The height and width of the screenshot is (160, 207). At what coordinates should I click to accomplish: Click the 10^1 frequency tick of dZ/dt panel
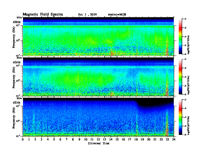[x=18, y=106]
